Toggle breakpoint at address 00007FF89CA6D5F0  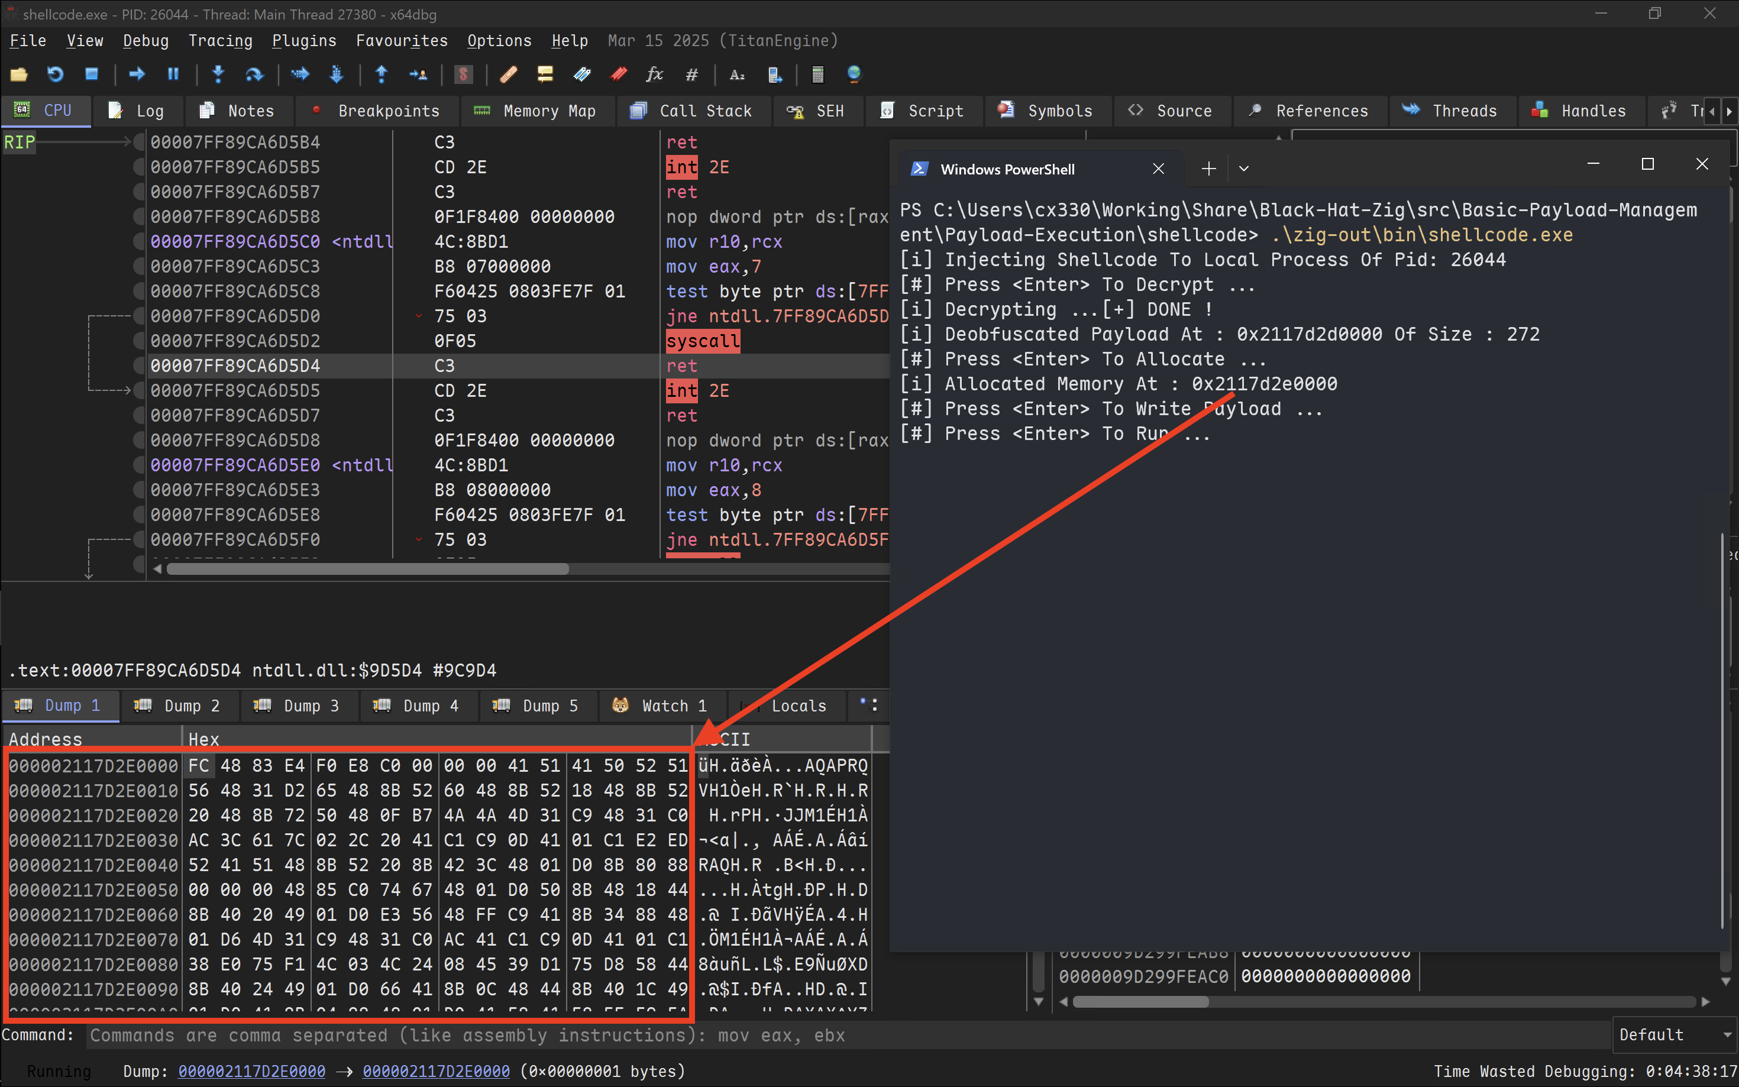[140, 540]
